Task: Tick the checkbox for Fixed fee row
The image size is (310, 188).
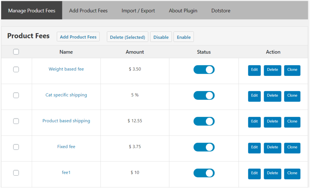Action: 16,147
